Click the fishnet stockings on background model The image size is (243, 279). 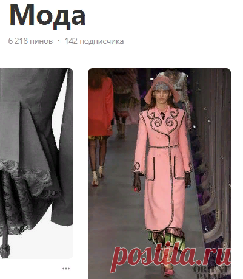[x=98, y=153]
